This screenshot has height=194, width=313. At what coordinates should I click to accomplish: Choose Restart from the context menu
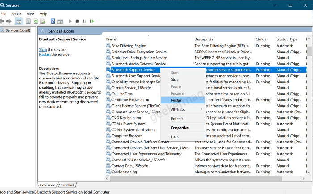[x=182, y=100]
